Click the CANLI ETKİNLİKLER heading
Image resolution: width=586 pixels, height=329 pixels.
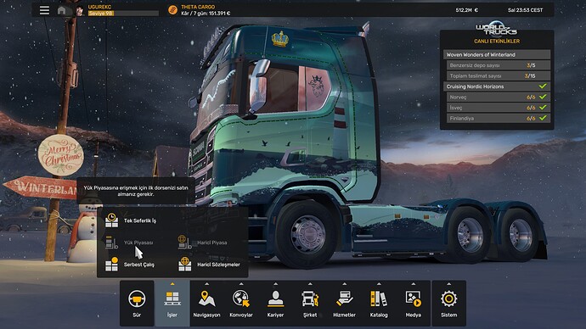(x=497, y=41)
